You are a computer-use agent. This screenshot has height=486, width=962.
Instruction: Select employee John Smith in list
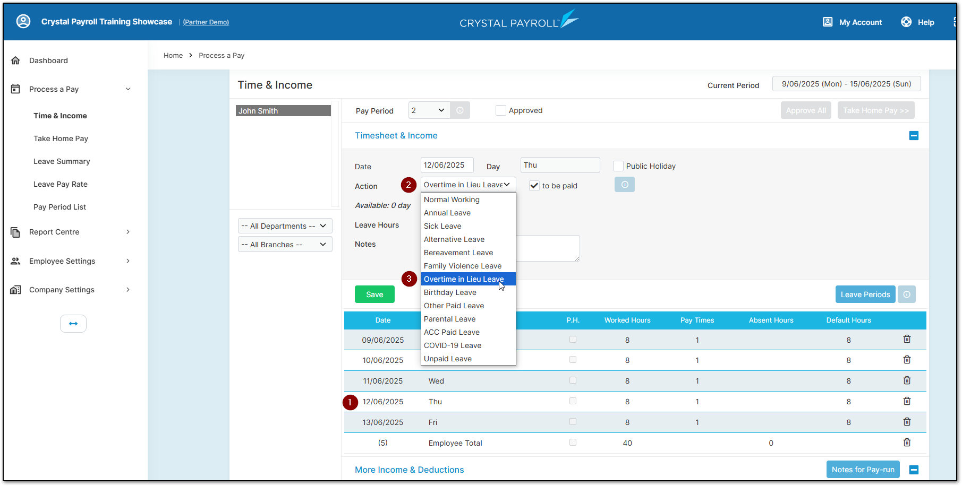pos(283,110)
